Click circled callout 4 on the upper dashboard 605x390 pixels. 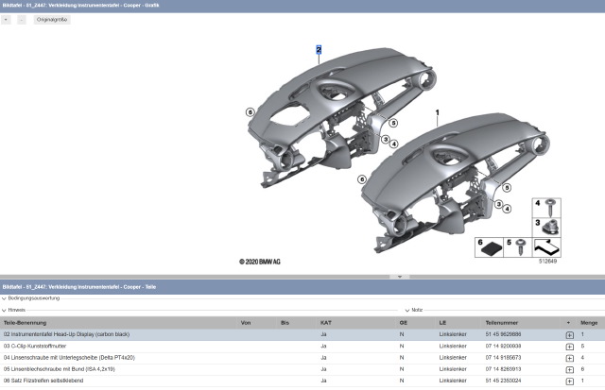click(393, 144)
